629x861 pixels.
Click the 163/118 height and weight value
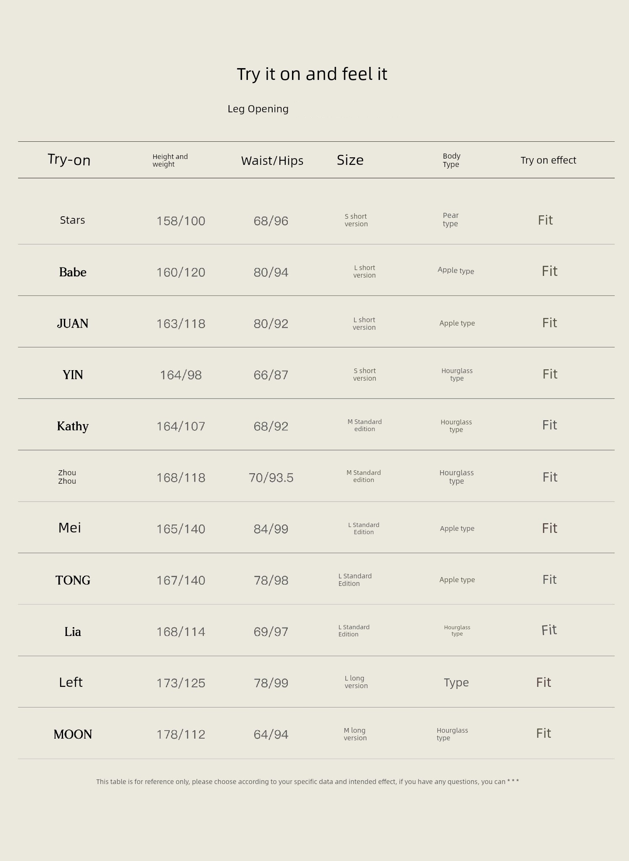181,323
